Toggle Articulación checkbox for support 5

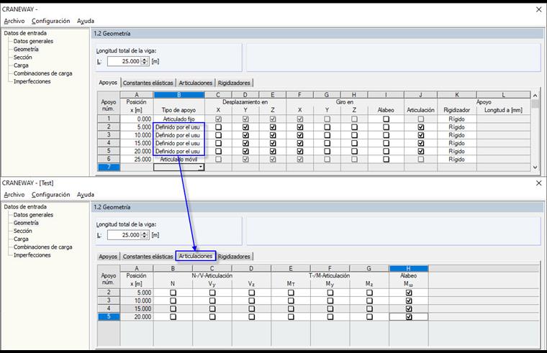421,151
